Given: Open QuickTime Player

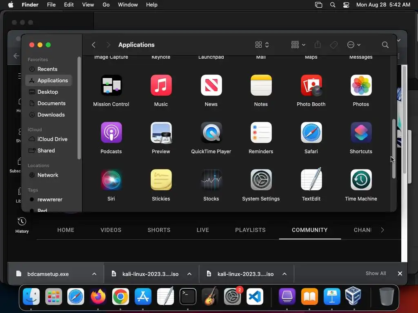Looking at the screenshot, I should coord(211,132).
